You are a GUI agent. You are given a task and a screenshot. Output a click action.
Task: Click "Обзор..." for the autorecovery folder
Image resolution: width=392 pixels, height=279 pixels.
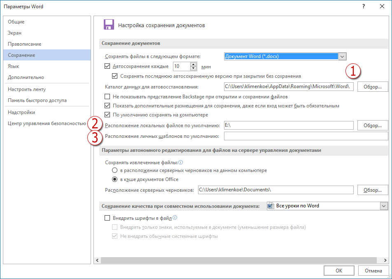coord(373,87)
